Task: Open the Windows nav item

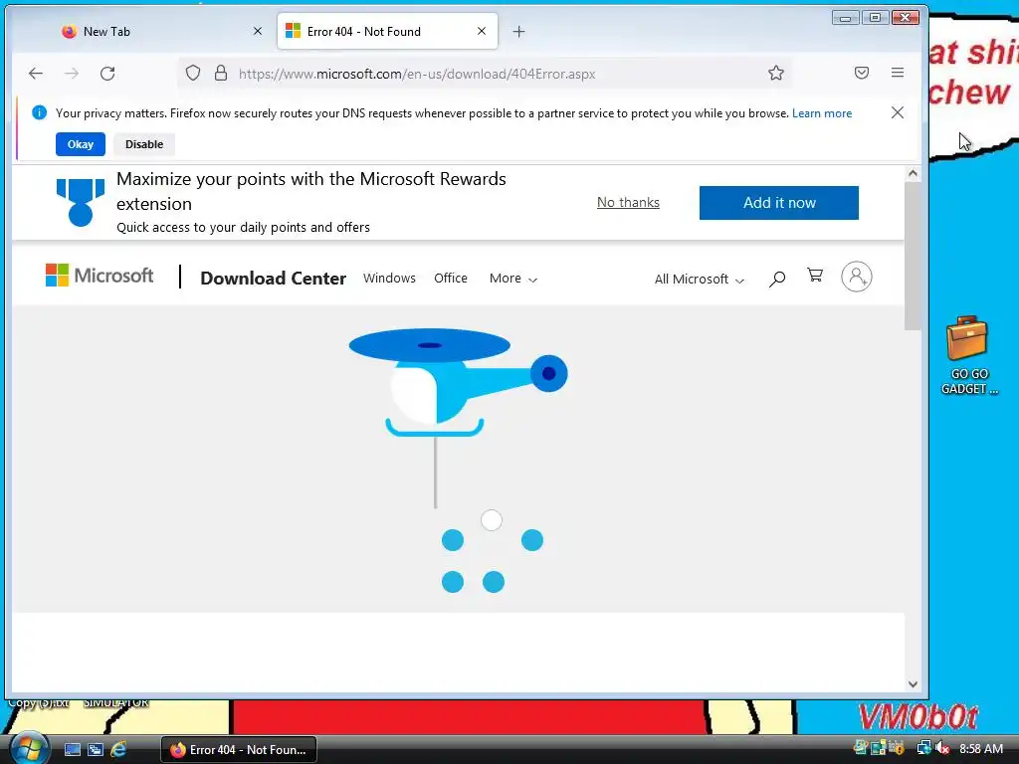Action: pyautogui.click(x=389, y=279)
